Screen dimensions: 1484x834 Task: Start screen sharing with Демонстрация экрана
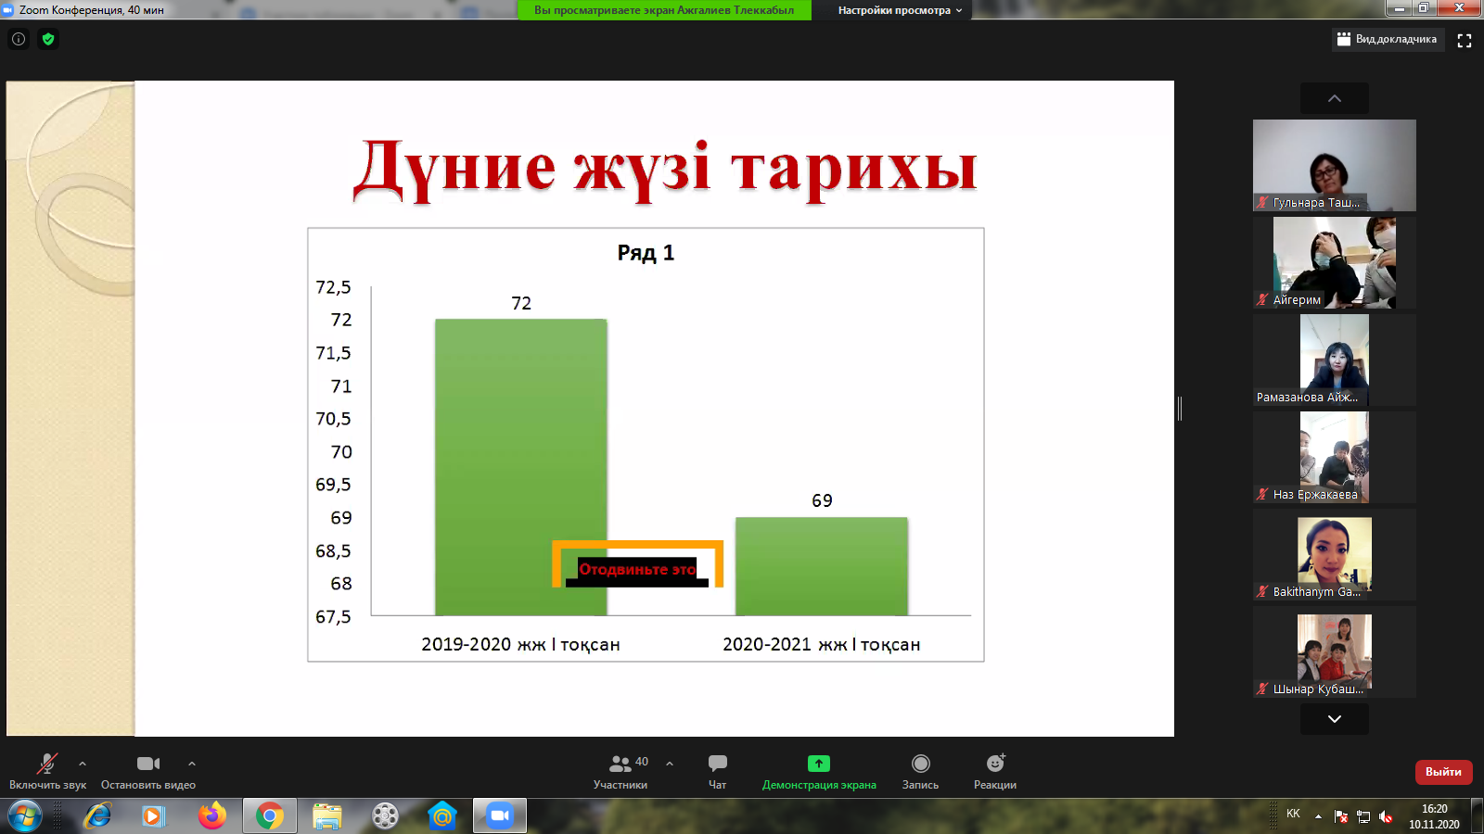pyautogui.click(x=818, y=770)
